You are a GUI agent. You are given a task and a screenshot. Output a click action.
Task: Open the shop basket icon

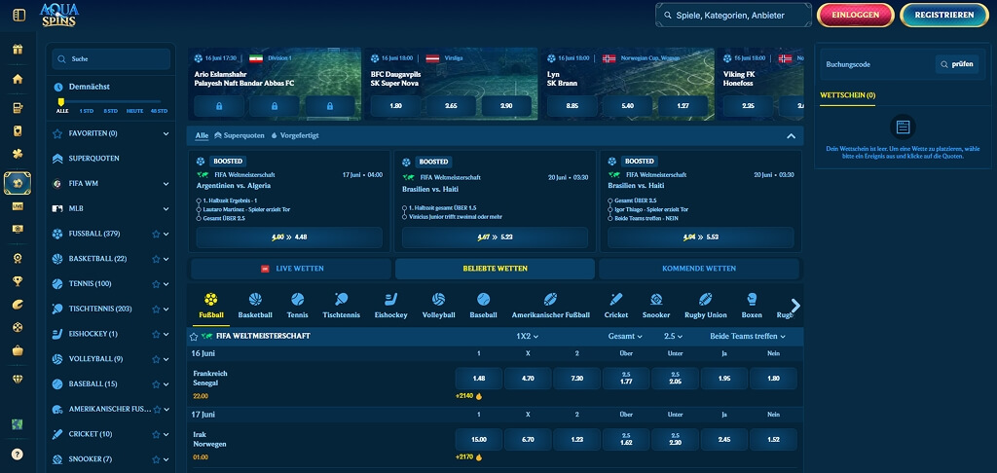tap(18, 350)
